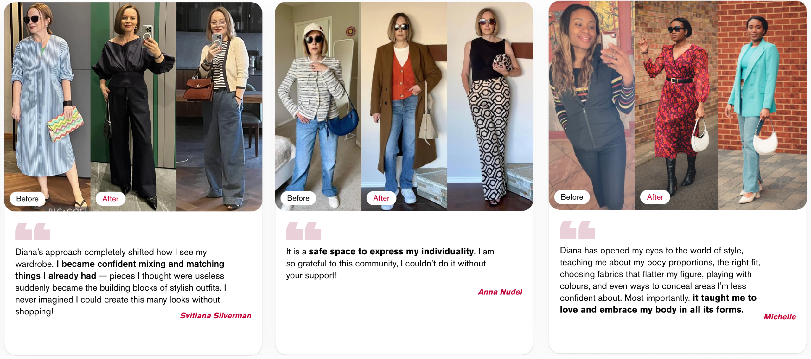Image resolution: width=811 pixels, height=359 pixels.
Task: Open the red floral dress photo
Action: pos(677,105)
